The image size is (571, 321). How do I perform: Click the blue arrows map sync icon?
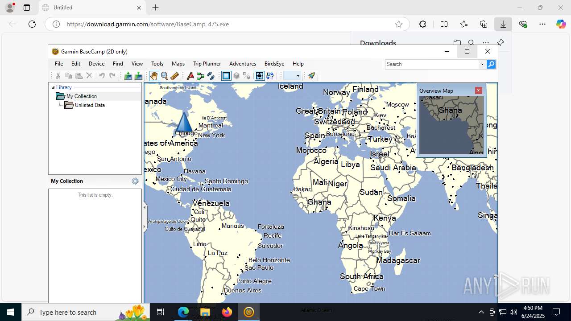click(x=270, y=76)
